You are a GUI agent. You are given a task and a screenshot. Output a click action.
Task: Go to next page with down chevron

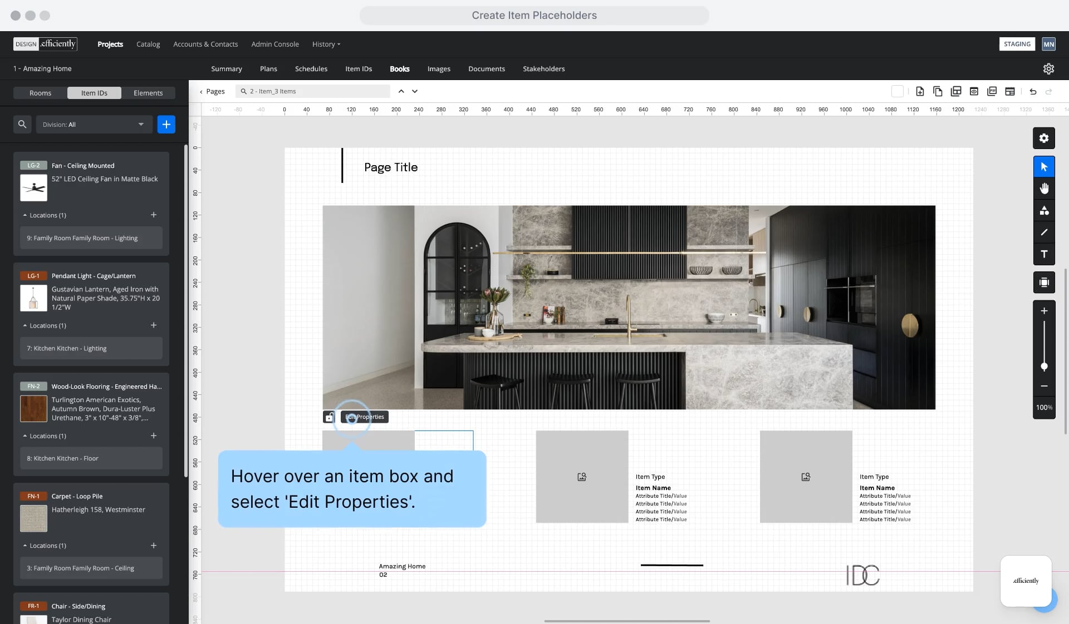[415, 91]
